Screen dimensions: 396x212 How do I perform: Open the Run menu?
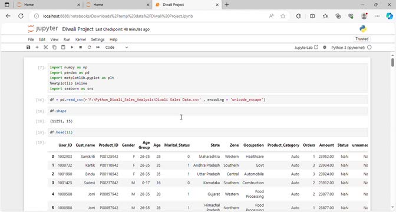67,39
